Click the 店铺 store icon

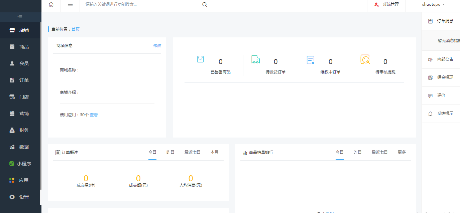pos(12,30)
